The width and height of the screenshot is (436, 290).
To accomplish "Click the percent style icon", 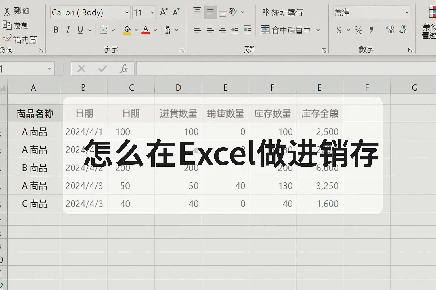I will click(x=359, y=30).
